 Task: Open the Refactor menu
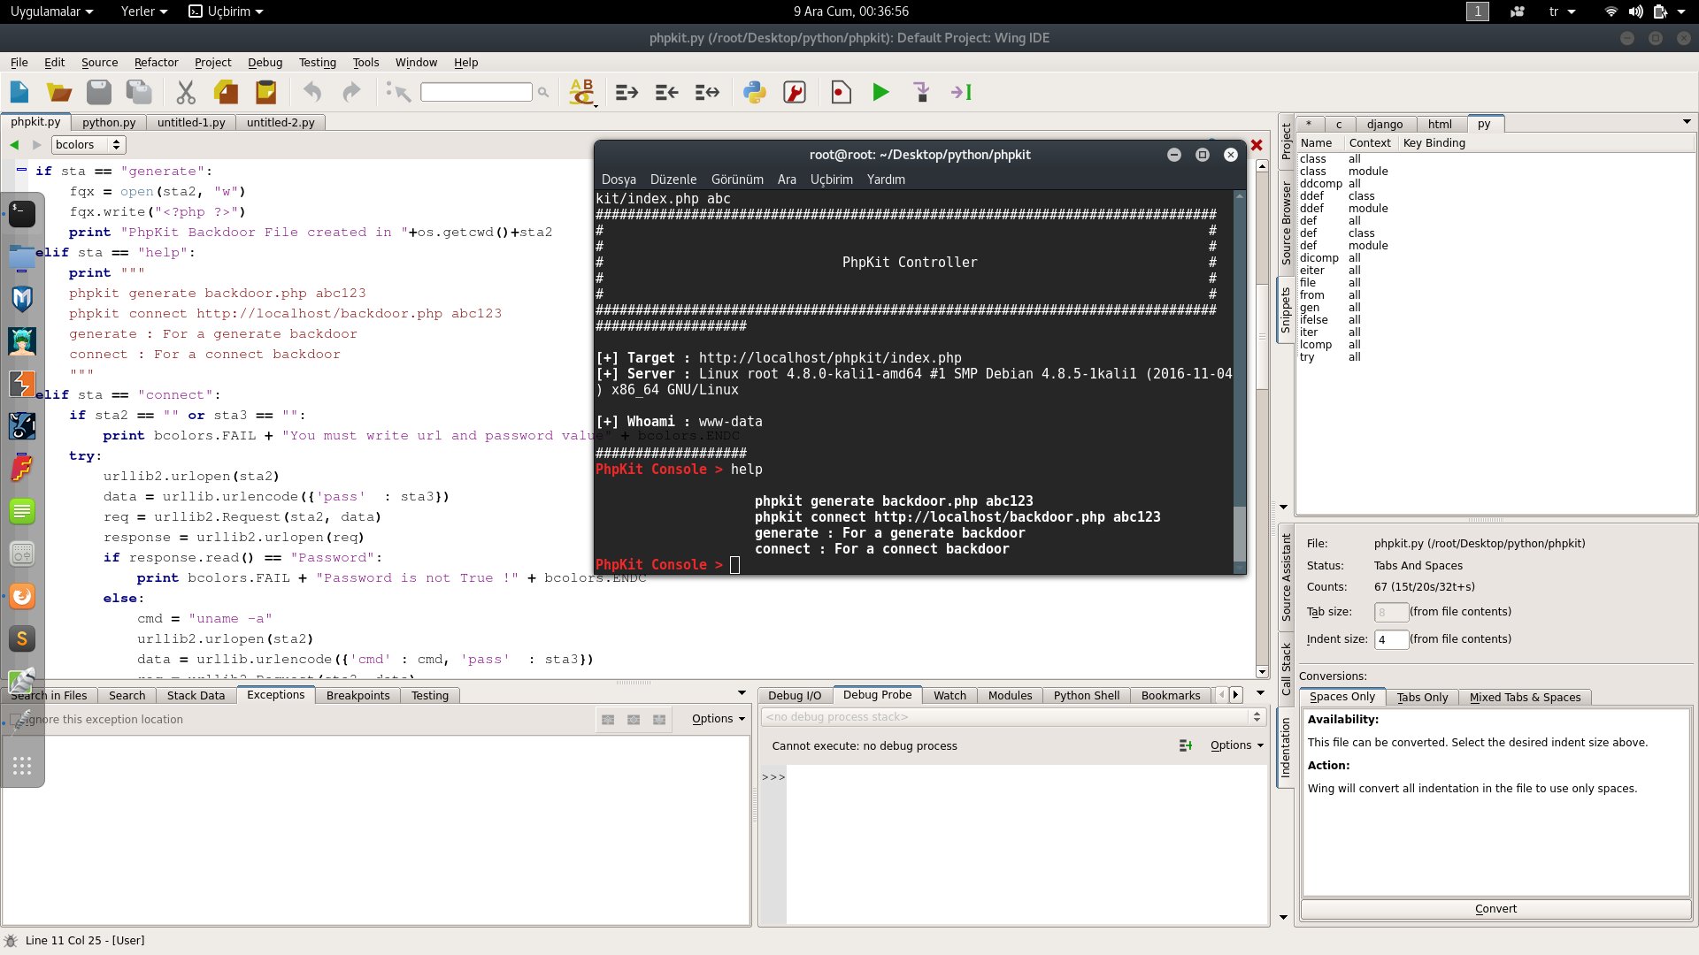[156, 63]
